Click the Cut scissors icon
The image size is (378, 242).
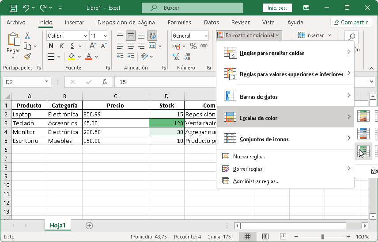pyautogui.click(x=27, y=36)
